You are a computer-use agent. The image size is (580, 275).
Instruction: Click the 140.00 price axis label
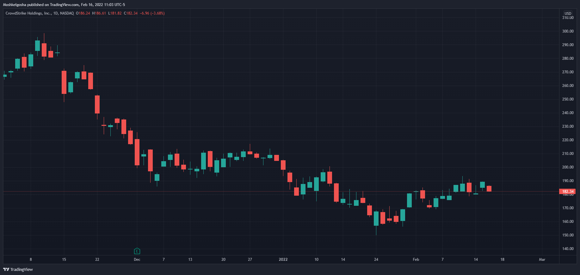coord(568,249)
